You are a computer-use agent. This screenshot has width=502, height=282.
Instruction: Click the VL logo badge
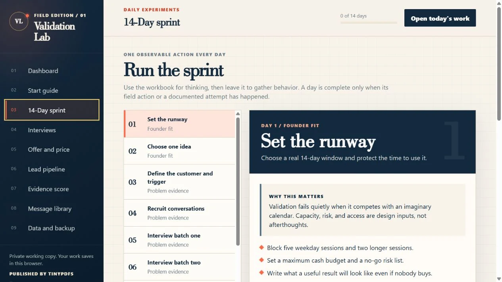(19, 21)
